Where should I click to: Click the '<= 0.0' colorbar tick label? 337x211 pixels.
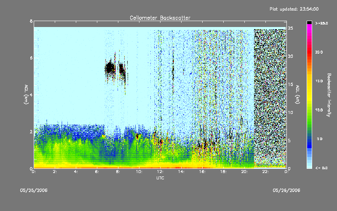[321, 168]
